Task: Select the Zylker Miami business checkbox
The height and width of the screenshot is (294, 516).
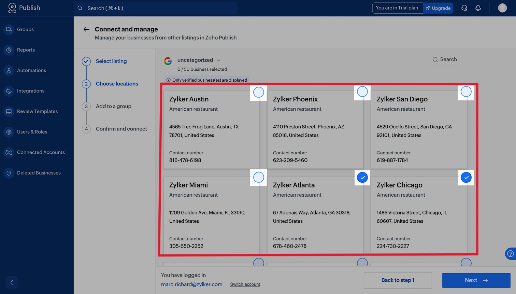Action: click(258, 177)
